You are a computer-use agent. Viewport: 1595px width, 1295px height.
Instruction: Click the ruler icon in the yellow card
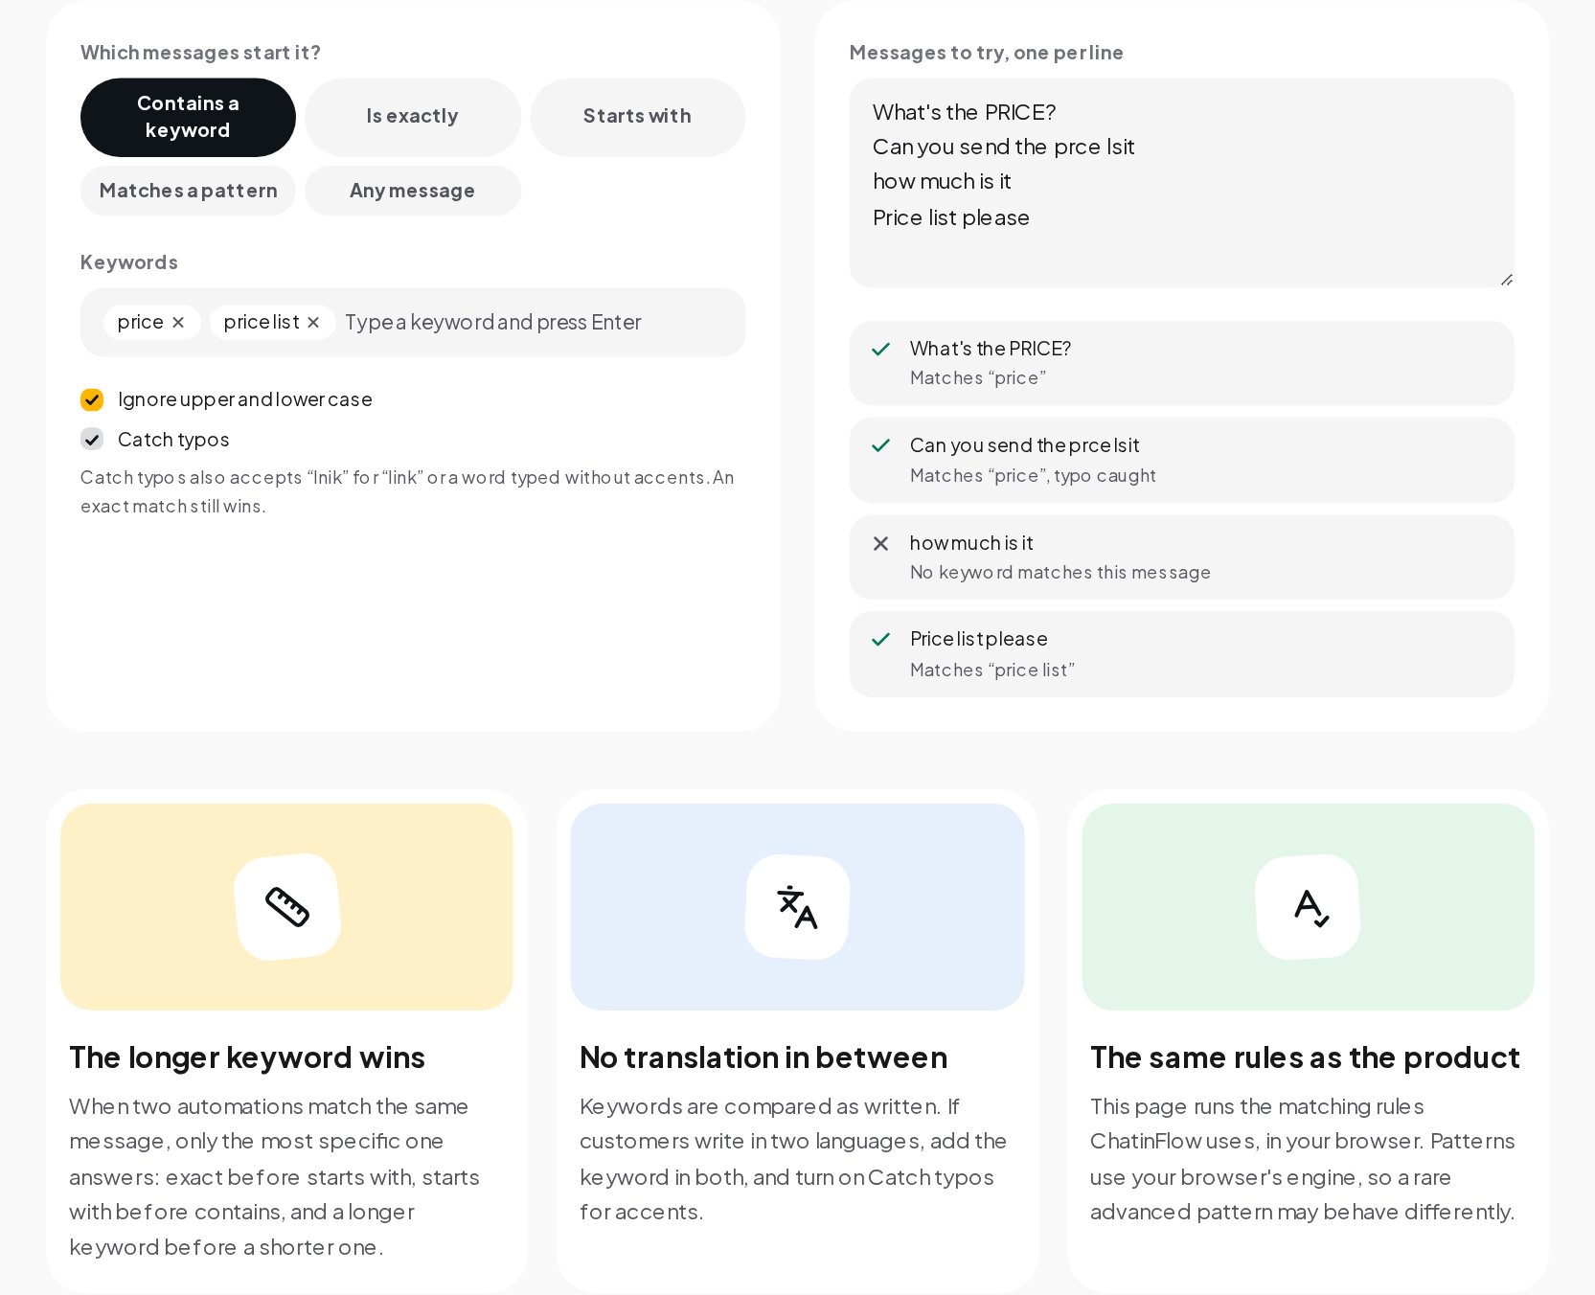click(287, 906)
